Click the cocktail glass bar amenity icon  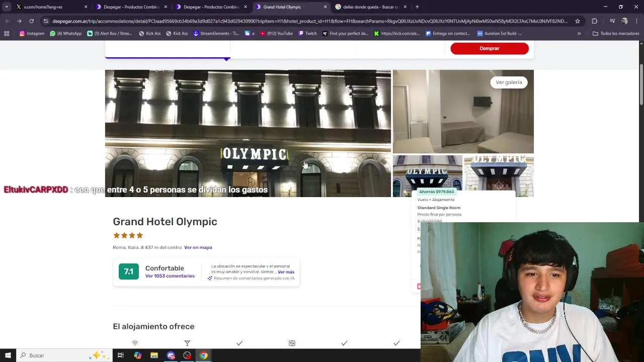click(187, 343)
